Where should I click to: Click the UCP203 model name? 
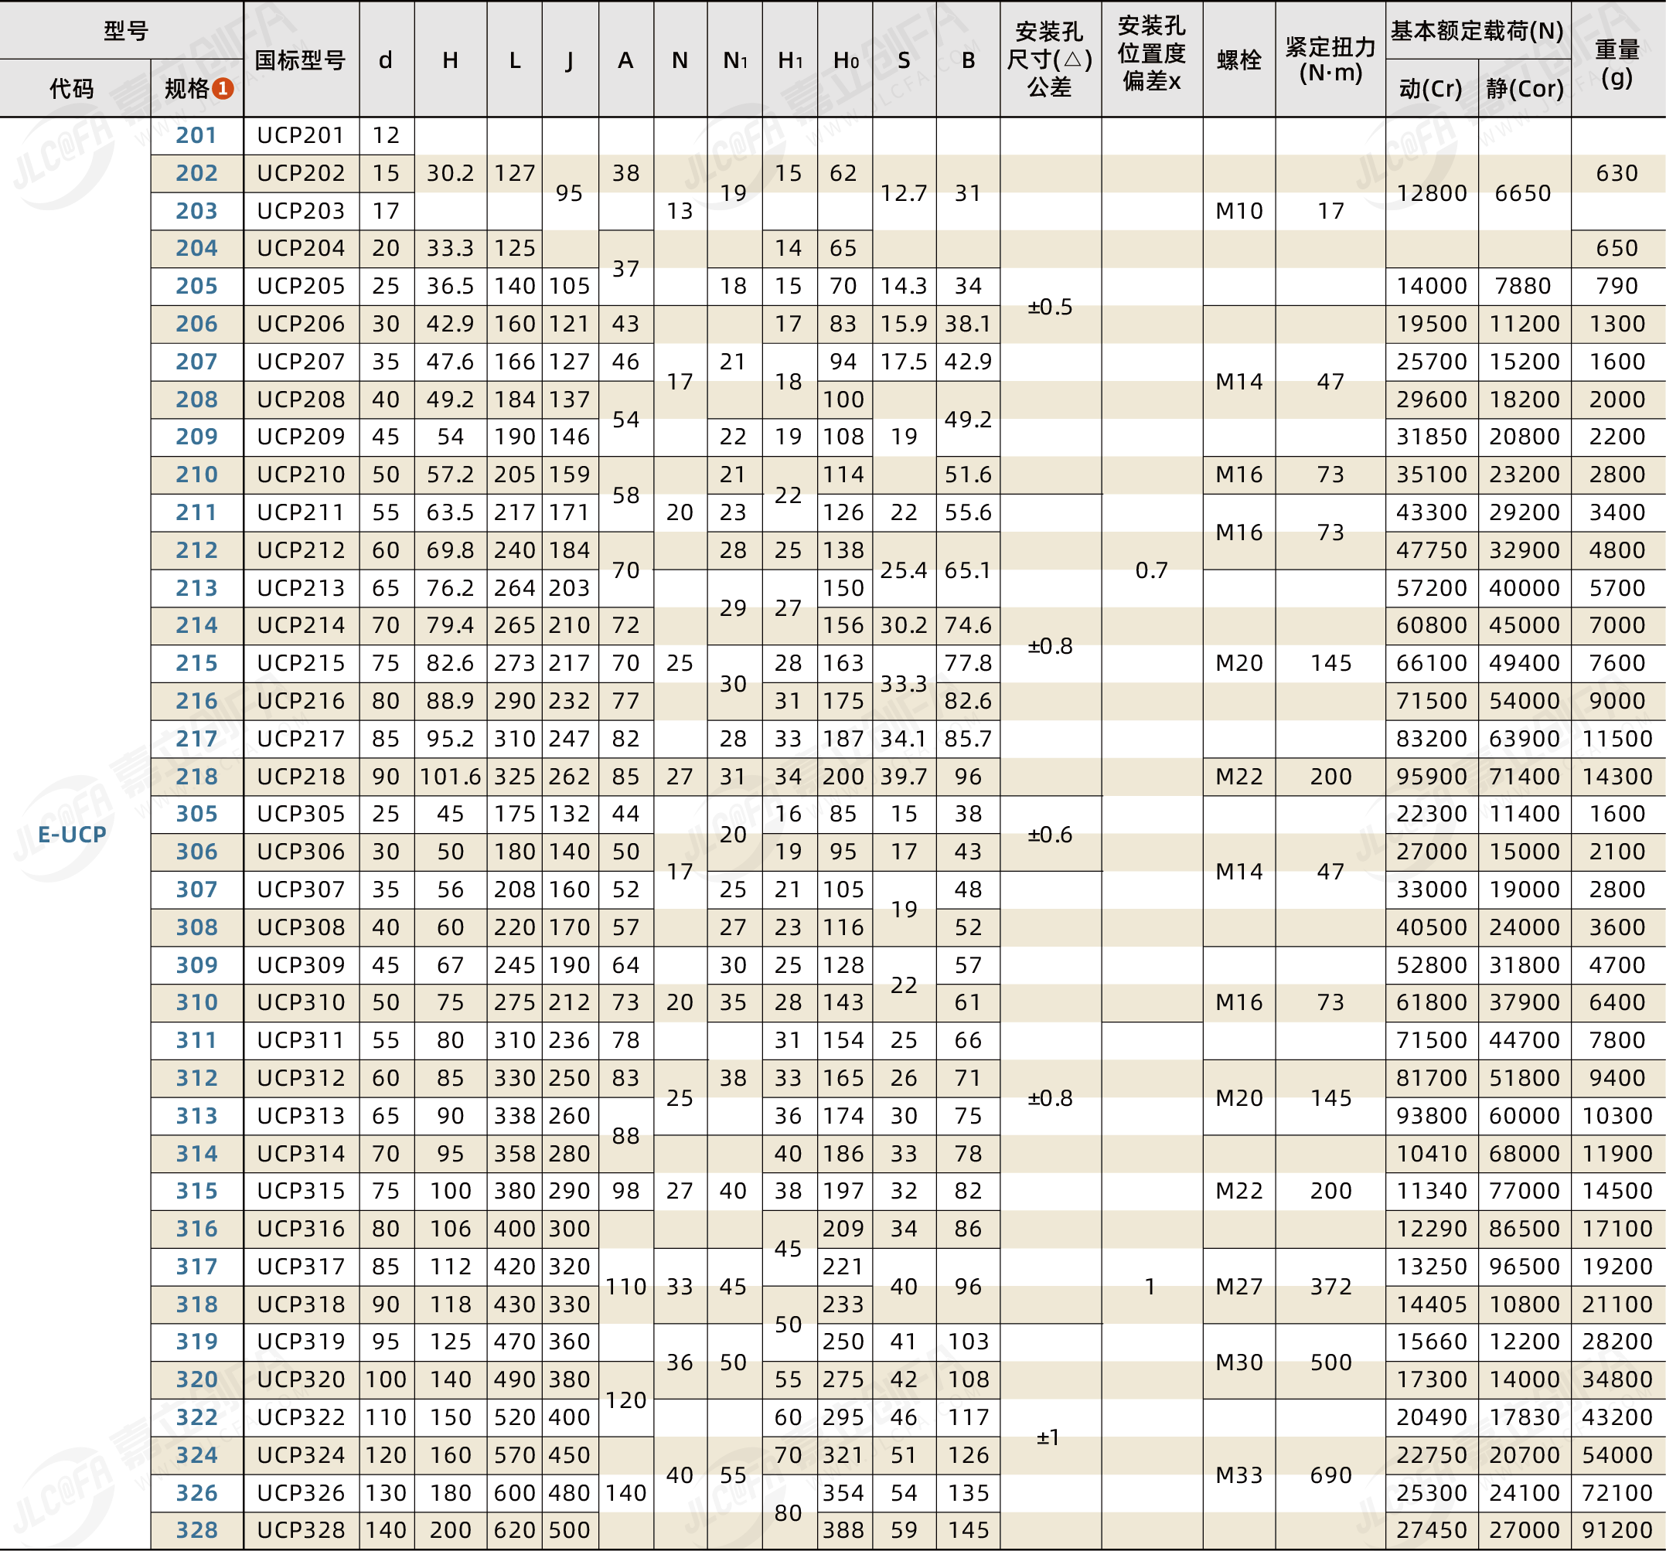pyautogui.click(x=301, y=210)
